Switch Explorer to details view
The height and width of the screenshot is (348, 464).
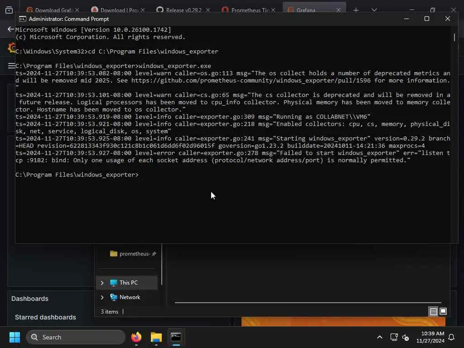coord(433,311)
